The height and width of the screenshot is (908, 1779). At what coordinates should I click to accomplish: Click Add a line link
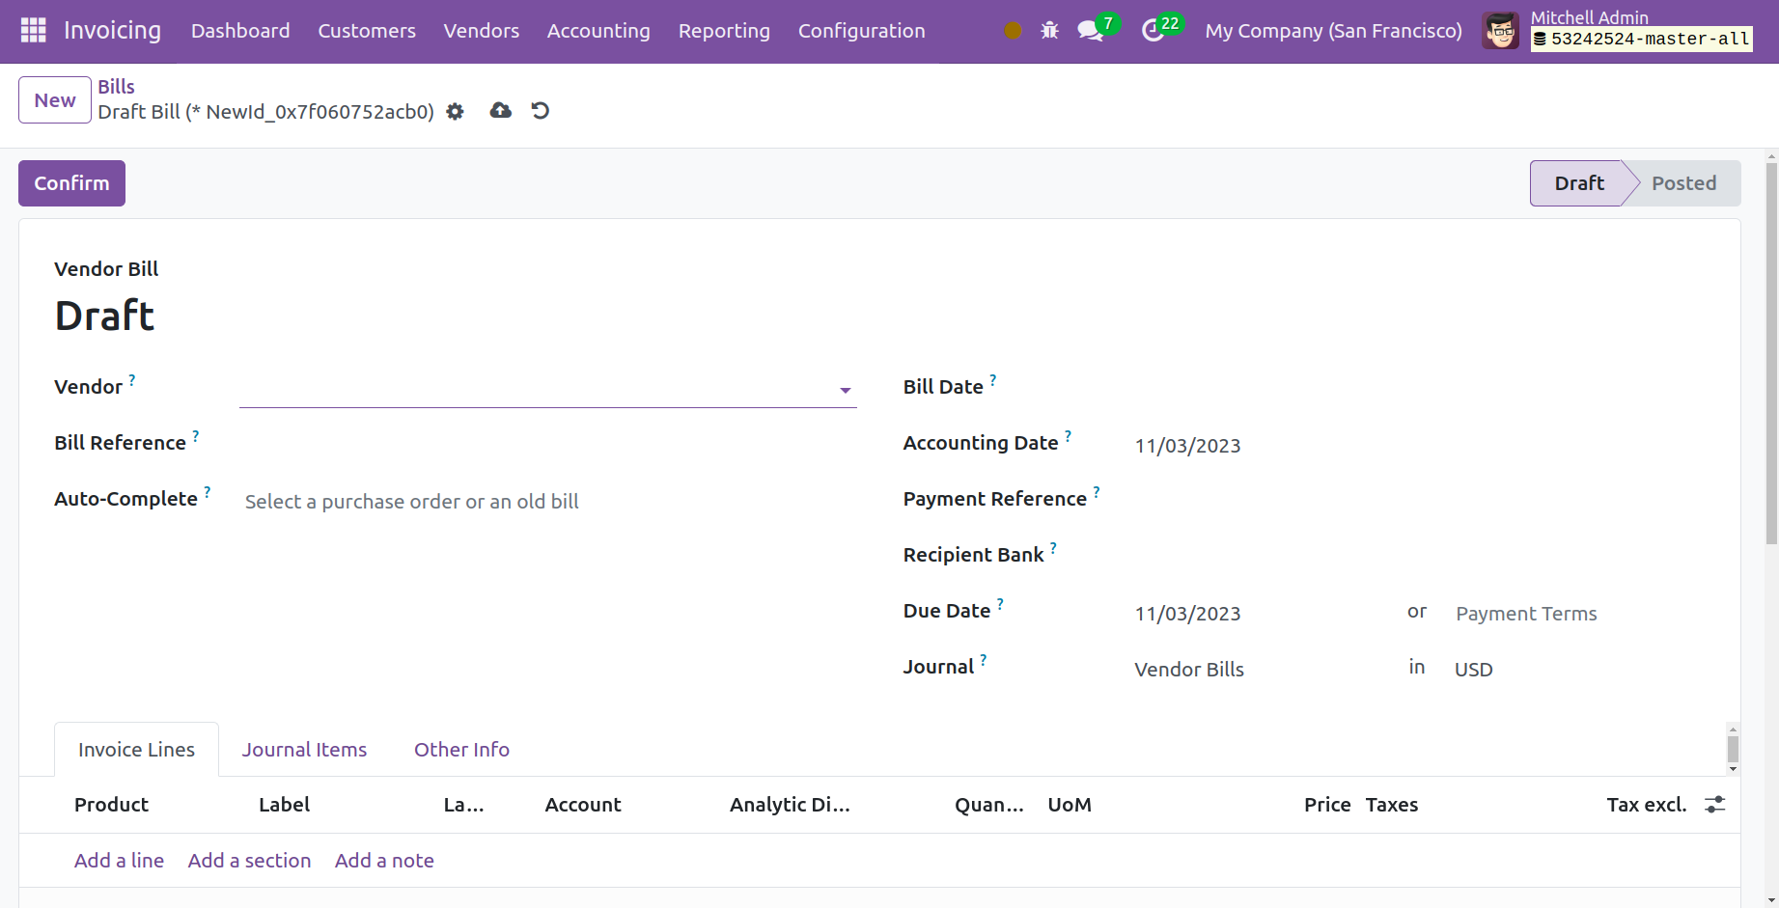(x=119, y=861)
